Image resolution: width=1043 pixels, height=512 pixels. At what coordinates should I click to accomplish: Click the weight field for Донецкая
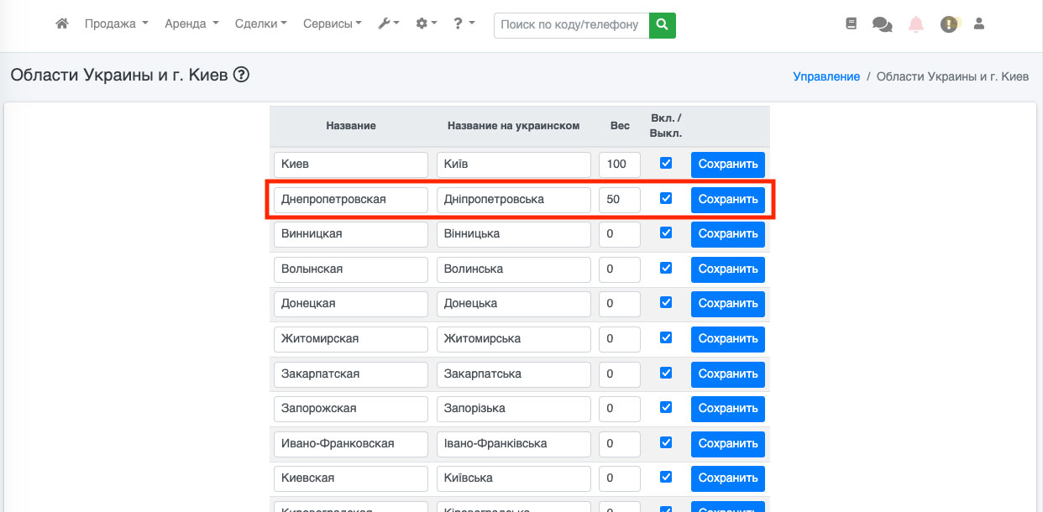click(x=619, y=304)
